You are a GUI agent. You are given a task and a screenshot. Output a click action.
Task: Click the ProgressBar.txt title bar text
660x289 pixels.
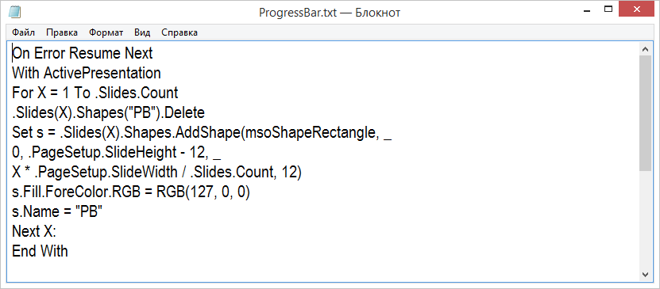(330, 13)
